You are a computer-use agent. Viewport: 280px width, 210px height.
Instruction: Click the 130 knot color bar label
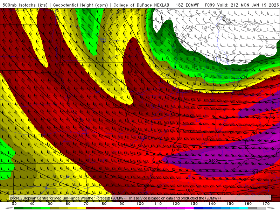[194, 204]
